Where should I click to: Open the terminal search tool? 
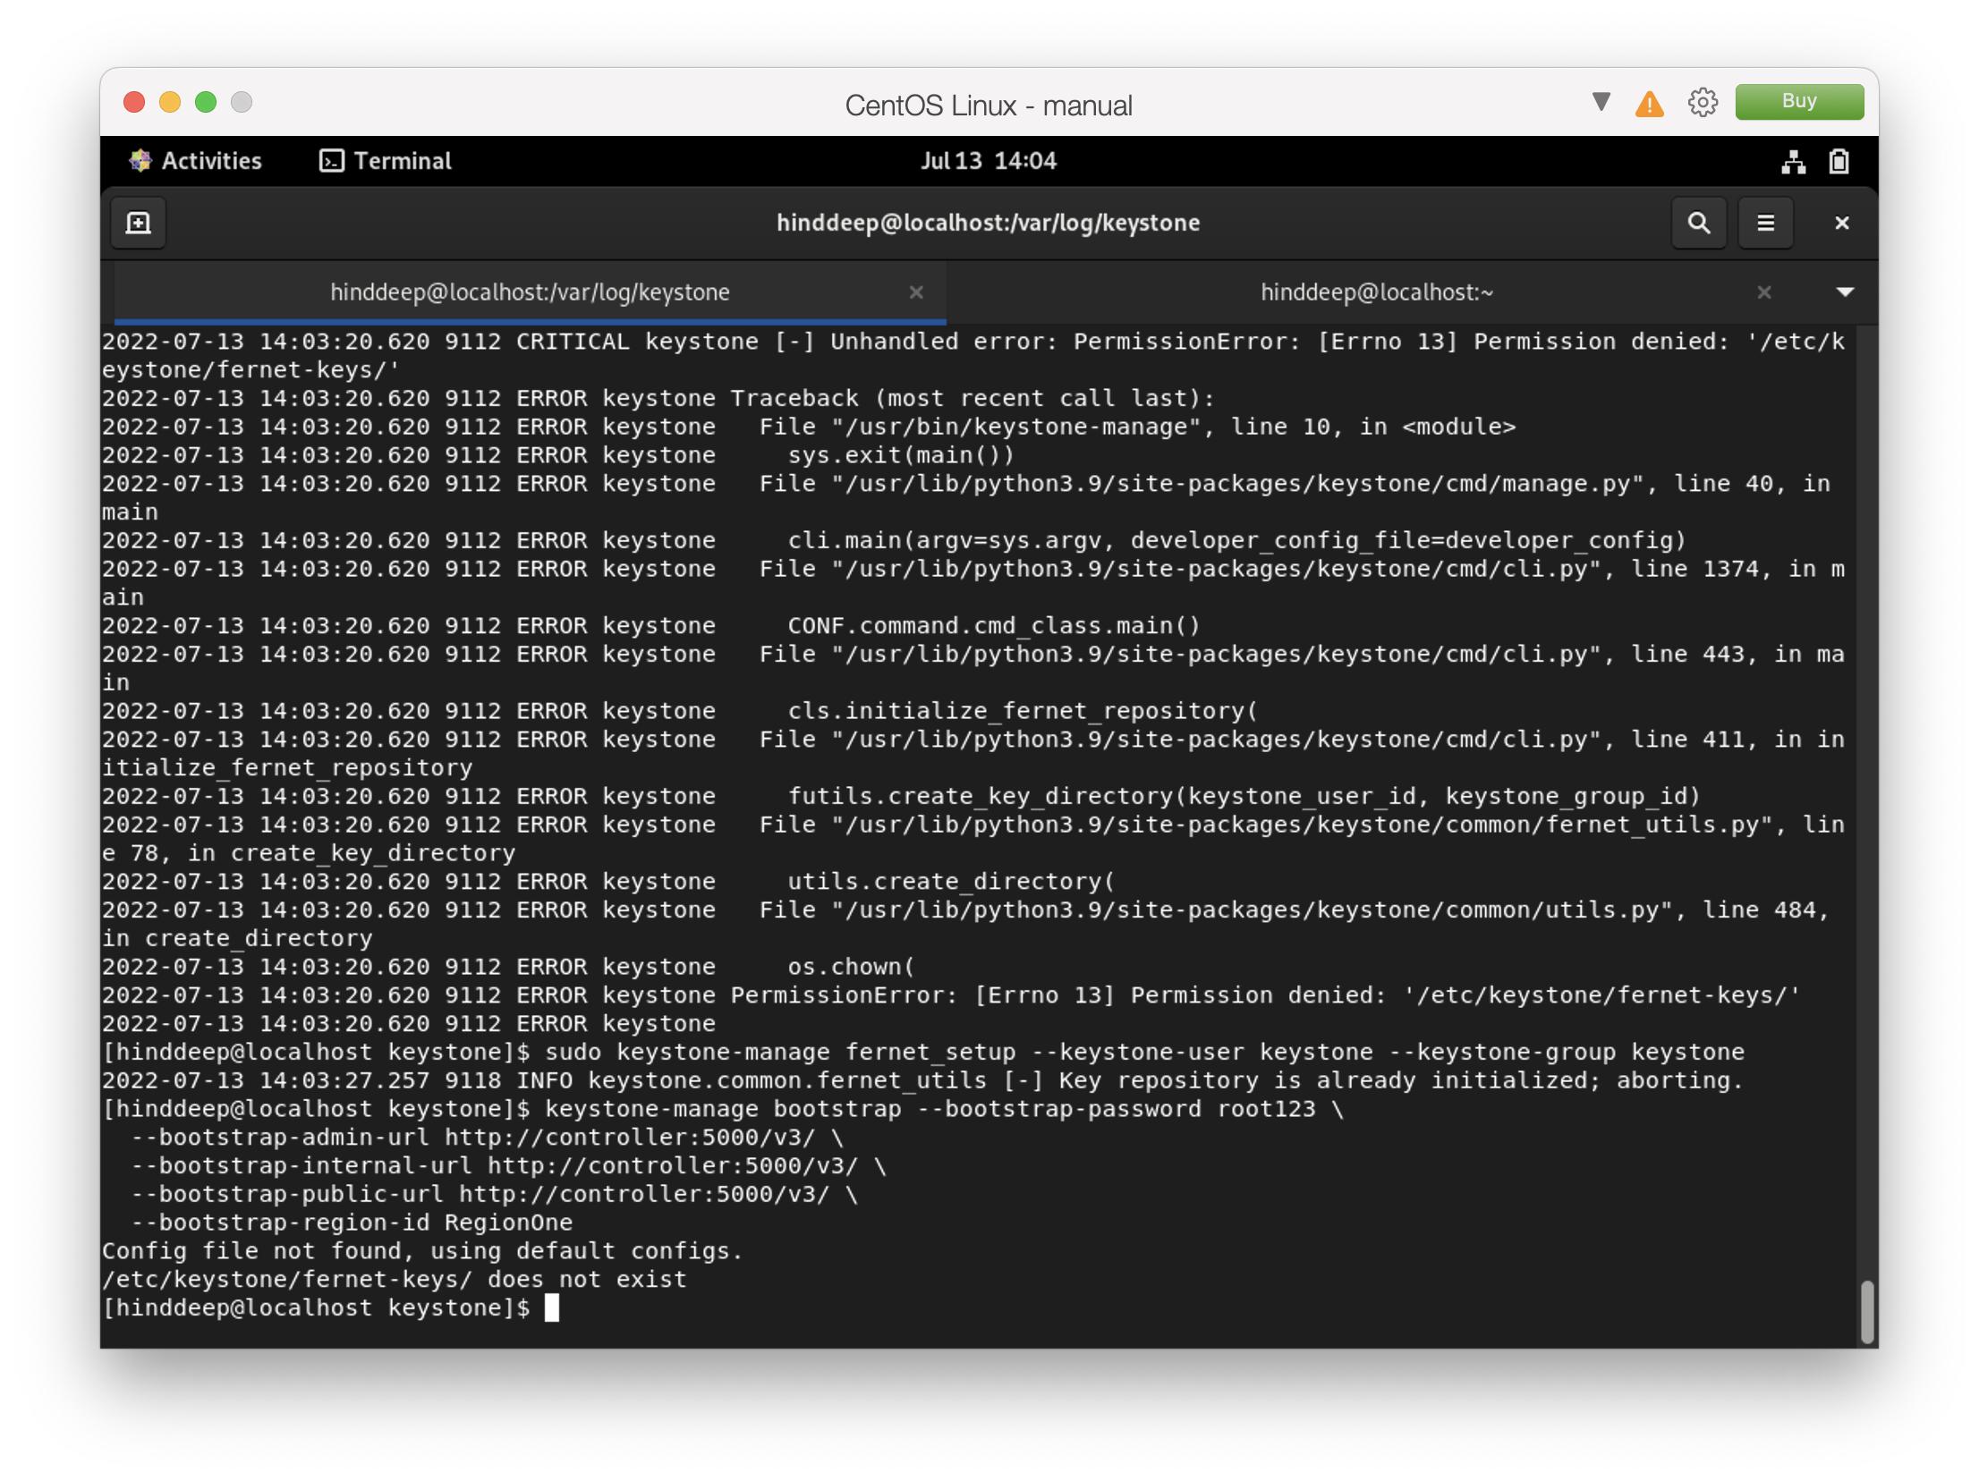(x=1698, y=223)
